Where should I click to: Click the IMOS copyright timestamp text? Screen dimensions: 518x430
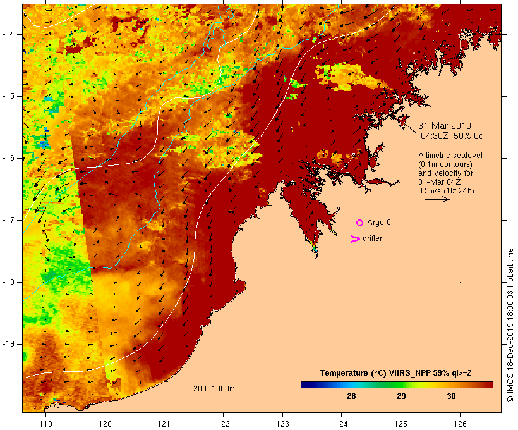[510, 325]
